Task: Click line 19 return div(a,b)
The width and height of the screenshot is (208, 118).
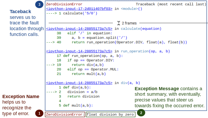Action: click(x=75, y=65)
